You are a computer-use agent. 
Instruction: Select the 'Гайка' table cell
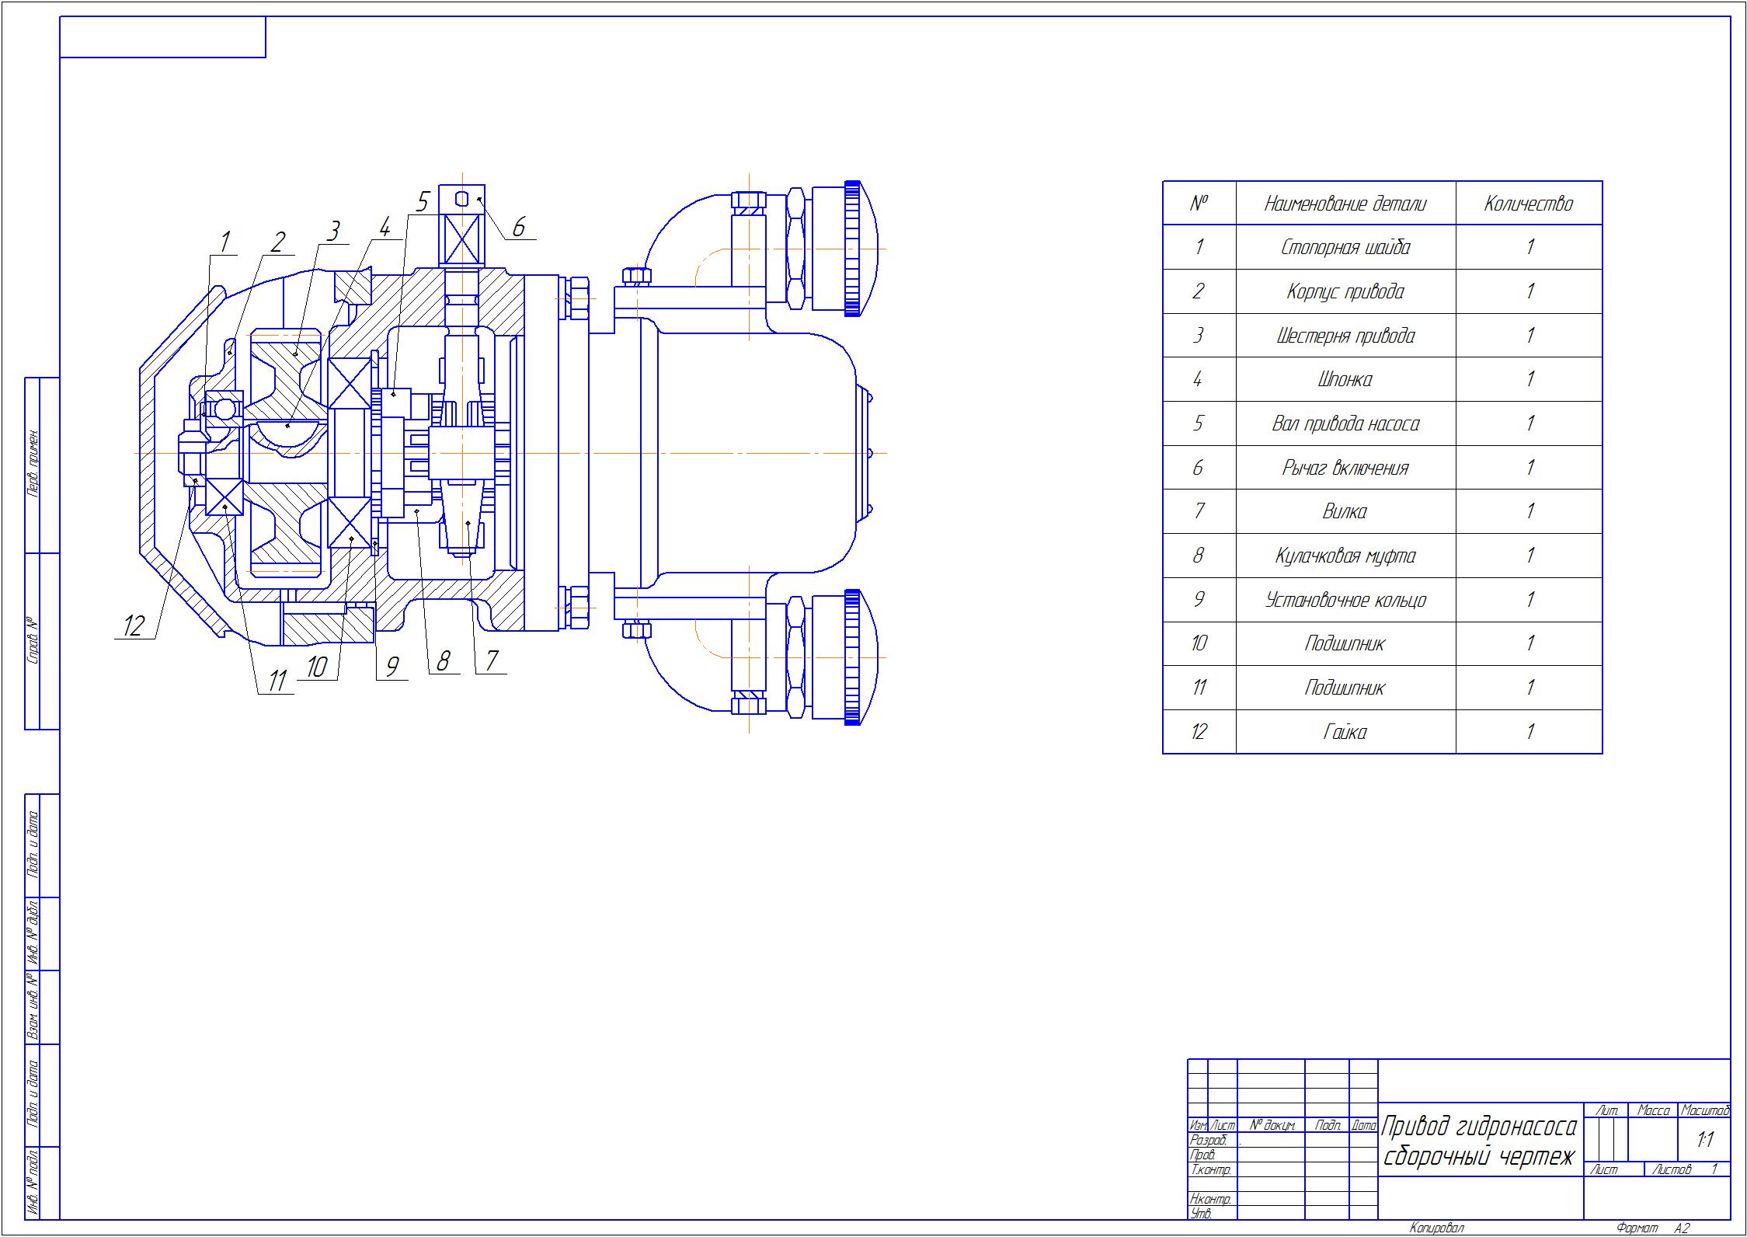[1345, 731]
